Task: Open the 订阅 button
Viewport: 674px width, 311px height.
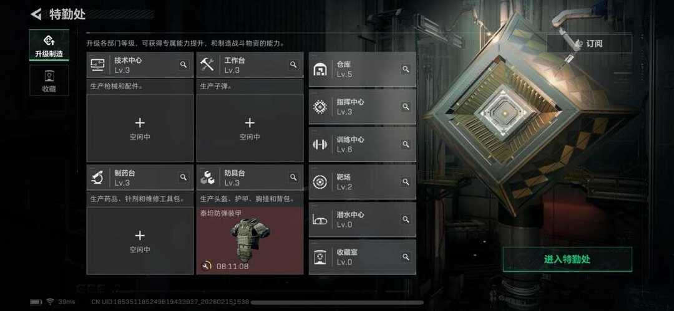Action: pyautogui.click(x=589, y=44)
